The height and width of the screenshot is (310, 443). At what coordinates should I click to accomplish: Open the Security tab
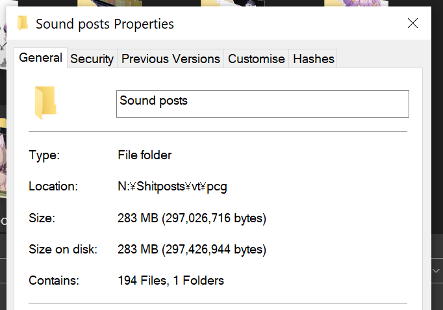coord(92,59)
